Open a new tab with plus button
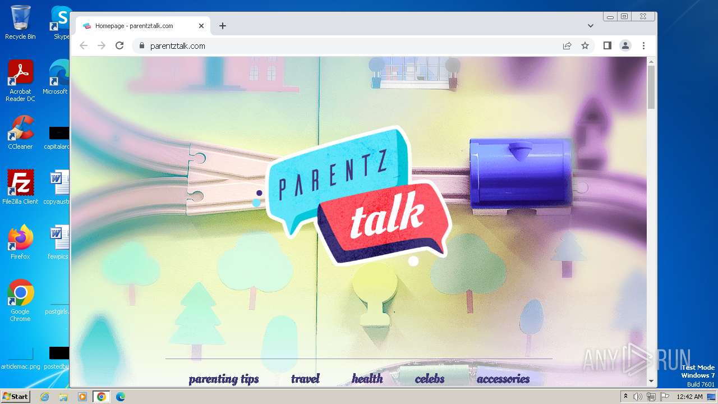The image size is (718, 404). [223, 26]
